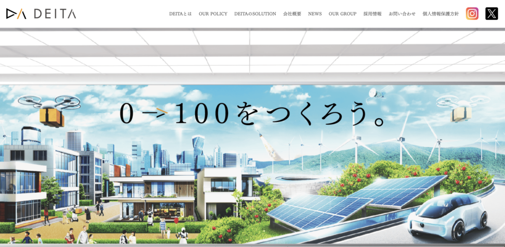Go to the OUR POLICY section
The image size is (505, 247).
213,14
